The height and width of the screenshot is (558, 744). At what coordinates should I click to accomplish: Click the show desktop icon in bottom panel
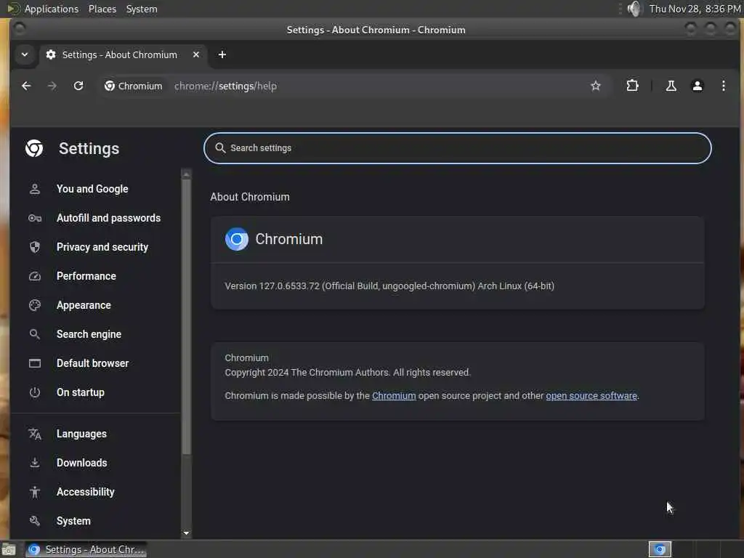[x=9, y=549]
